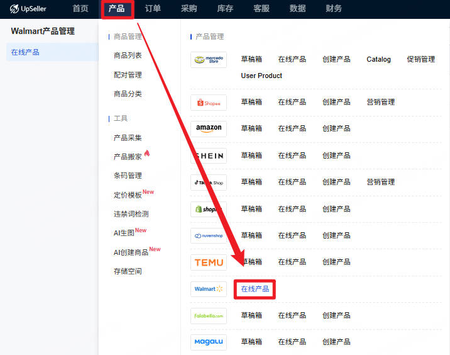Select the TikTok Shop platform logo
Viewport: 450px width, 355px height.
pos(209,183)
